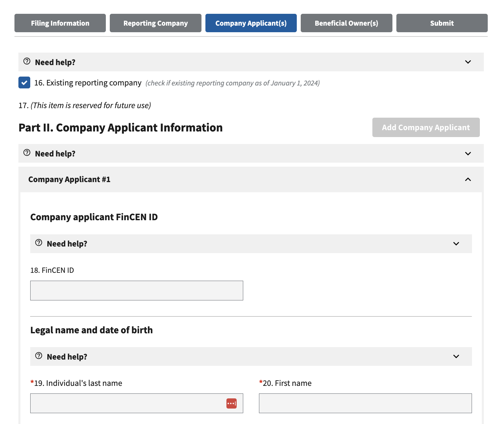Click into the First name text box
The image size is (493, 424).
[365, 403]
